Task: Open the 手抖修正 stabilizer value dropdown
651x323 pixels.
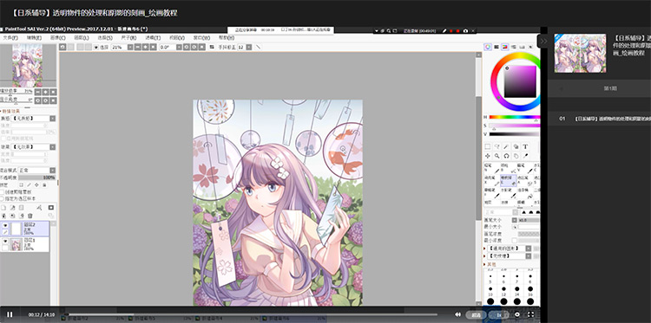Action: point(248,48)
